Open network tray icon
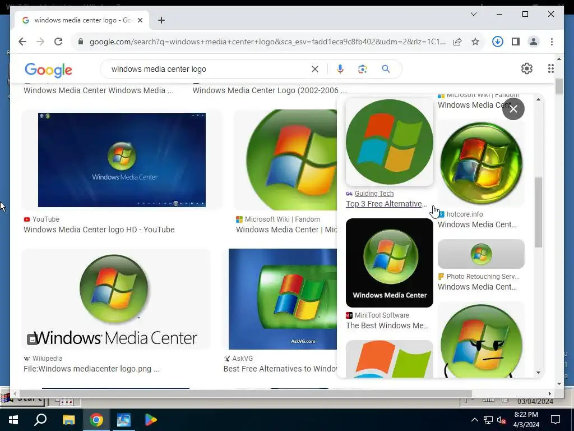The width and height of the screenshot is (574, 431). [488, 420]
